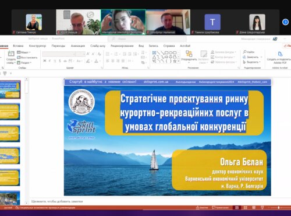The height and width of the screenshot is (216, 291).
Task: Open the Section (Раздел) dropdown
Action: [x=24, y=62]
